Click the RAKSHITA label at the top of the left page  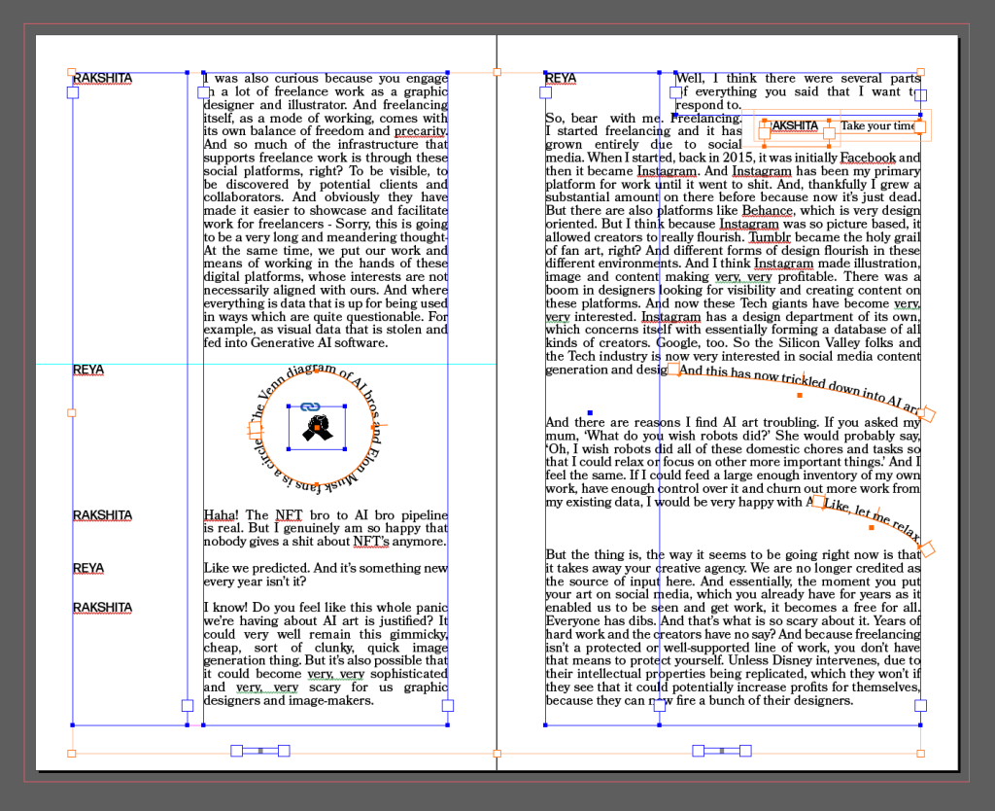point(101,78)
